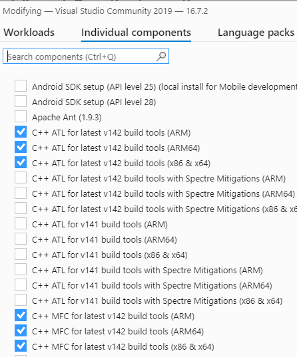Enable Apache Ant (1.9.3) checkbox

click(21, 116)
